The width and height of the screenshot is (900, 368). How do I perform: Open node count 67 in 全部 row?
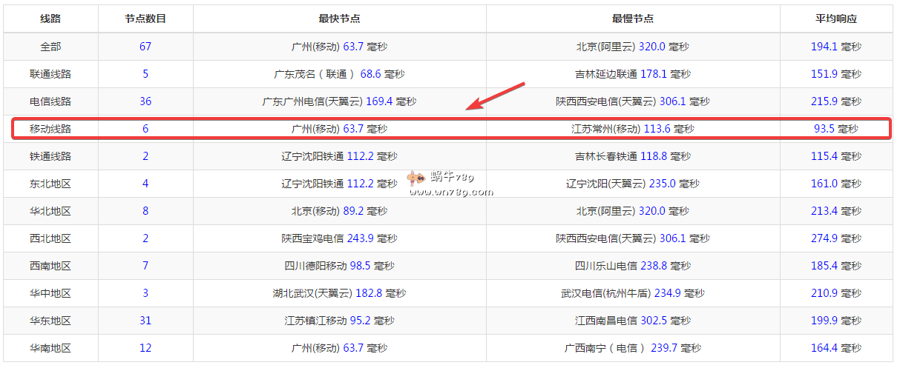pyautogui.click(x=145, y=47)
